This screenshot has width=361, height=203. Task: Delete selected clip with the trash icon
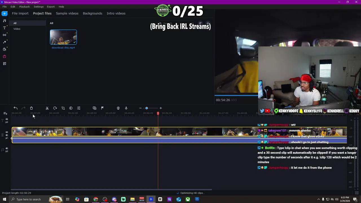[x=31, y=108]
